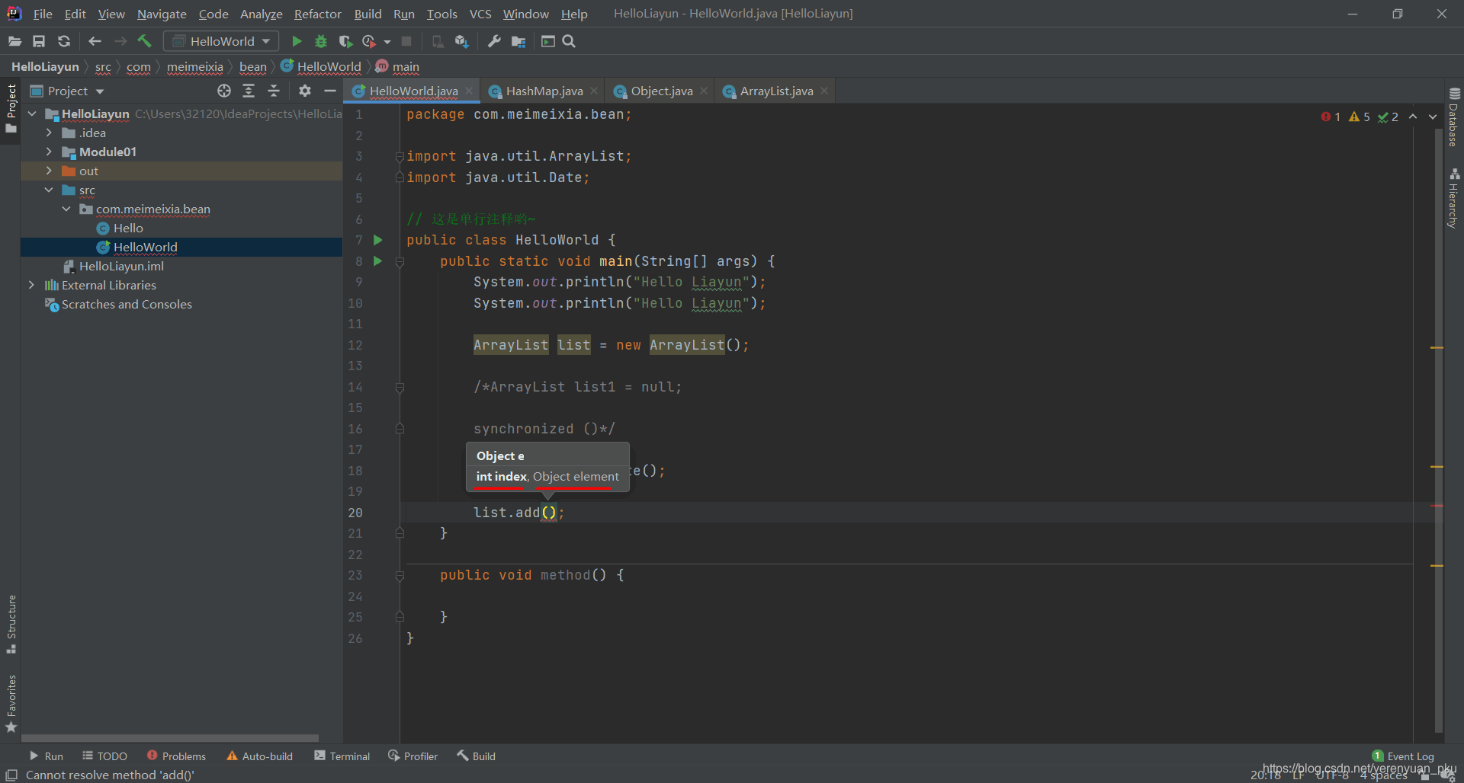Switch to the Object.java tab
Viewport: 1464px width, 783px height.
coord(661,91)
